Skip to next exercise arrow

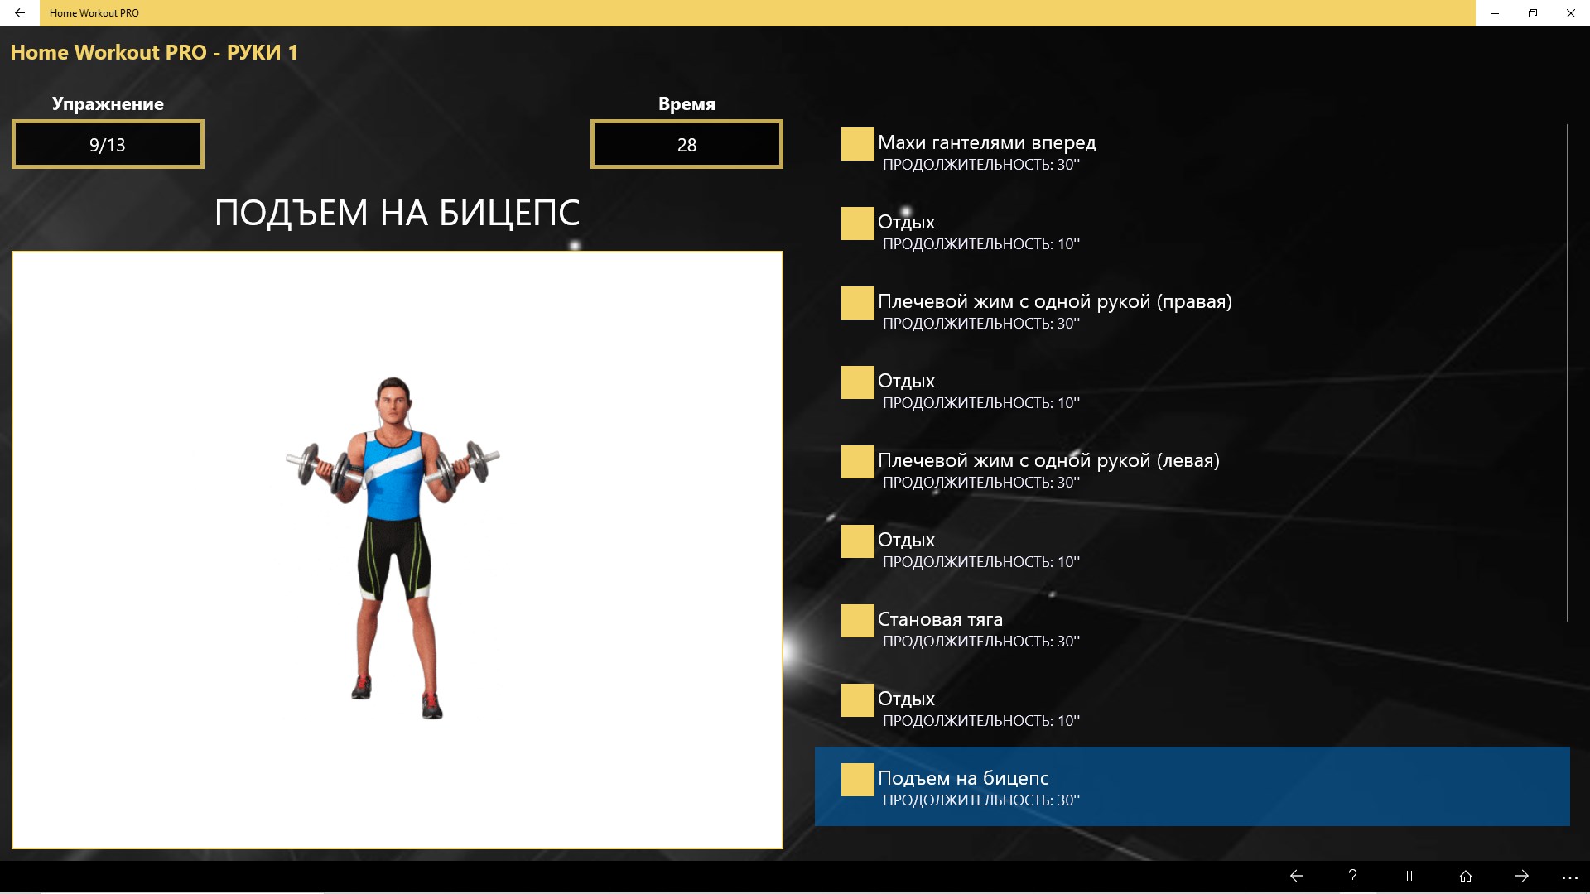pos(1521,876)
